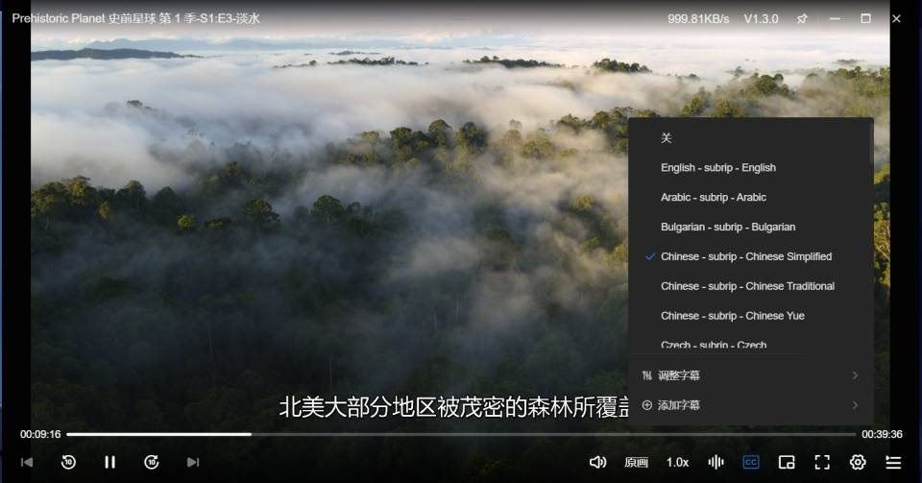The height and width of the screenshot is (483, 922).
Task: Rewind 10 seconds
Action: click(x=68, y=462)
